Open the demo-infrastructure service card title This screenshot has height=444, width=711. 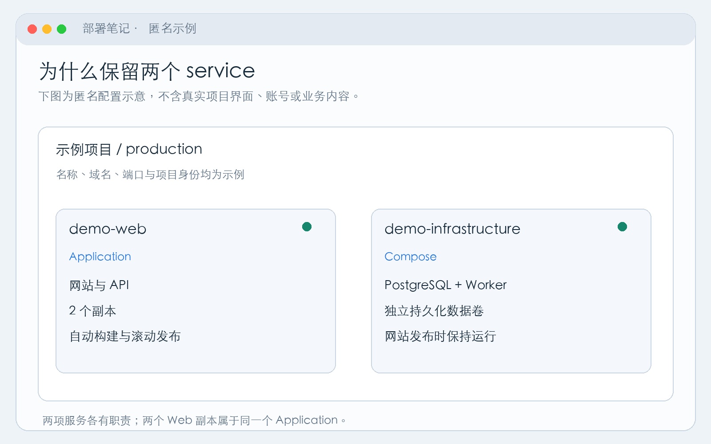coord(452,229)
